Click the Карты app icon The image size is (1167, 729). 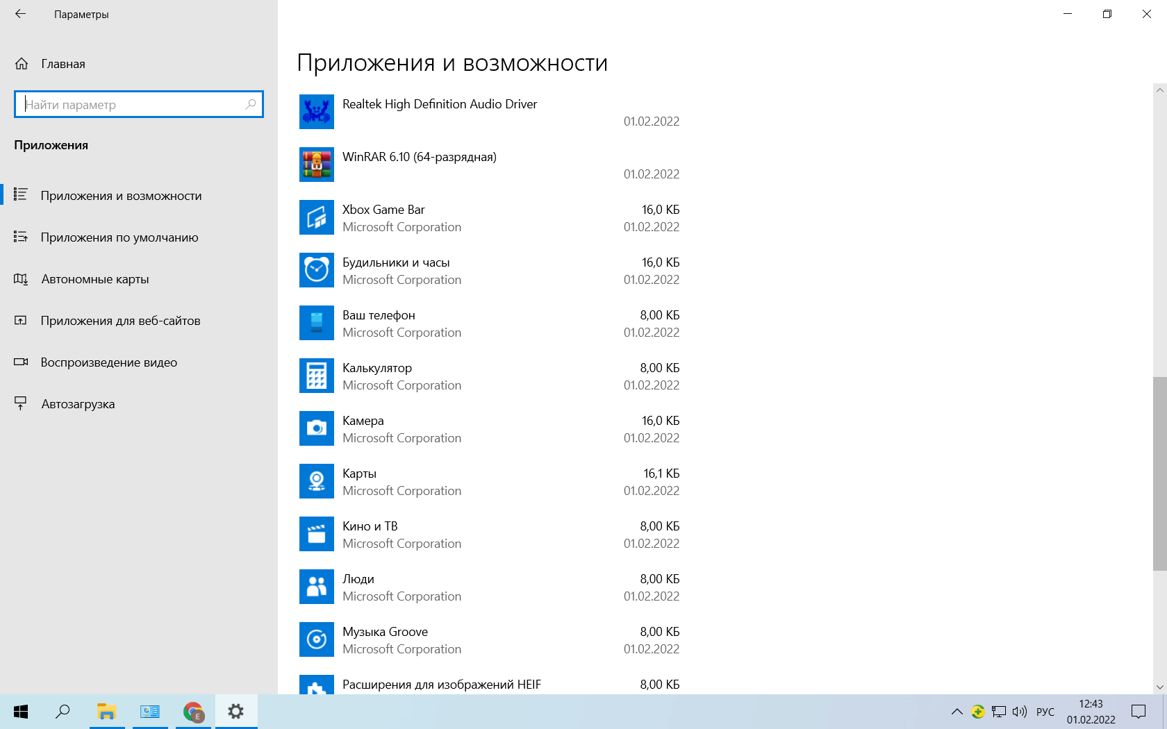coord(316,481)
